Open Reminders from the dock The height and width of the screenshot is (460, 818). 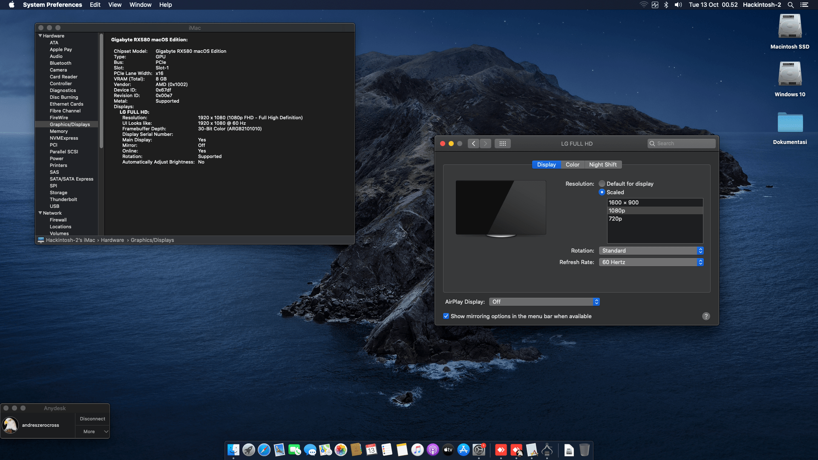point(387,450)
